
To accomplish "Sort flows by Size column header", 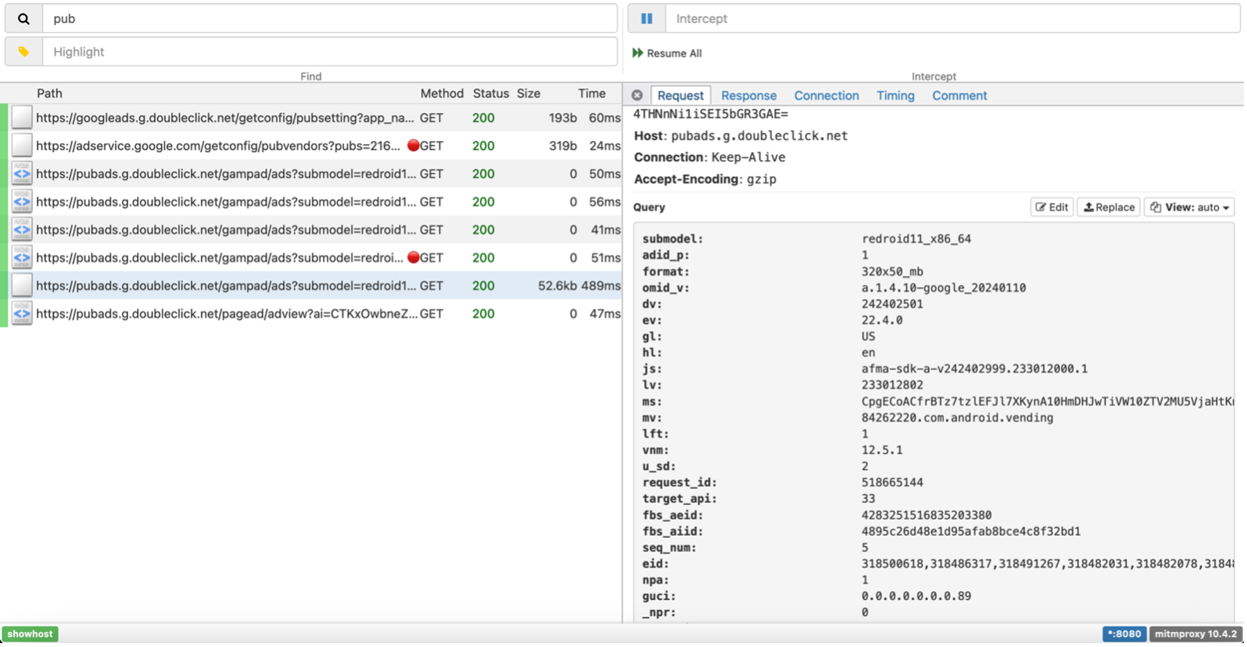I will coord(528,93).
